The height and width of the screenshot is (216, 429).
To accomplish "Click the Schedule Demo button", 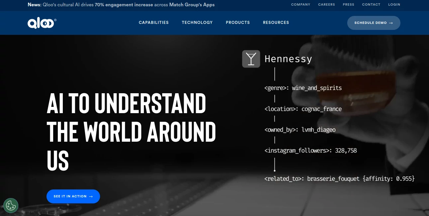I will (374, 23).
